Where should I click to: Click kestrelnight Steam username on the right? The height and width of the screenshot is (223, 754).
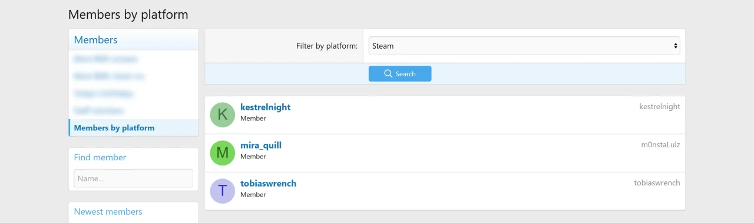660,107
